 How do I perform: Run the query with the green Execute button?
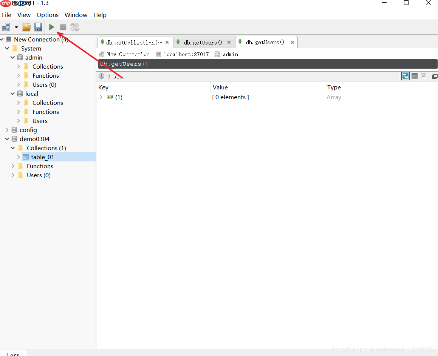(x=51, y=27)
